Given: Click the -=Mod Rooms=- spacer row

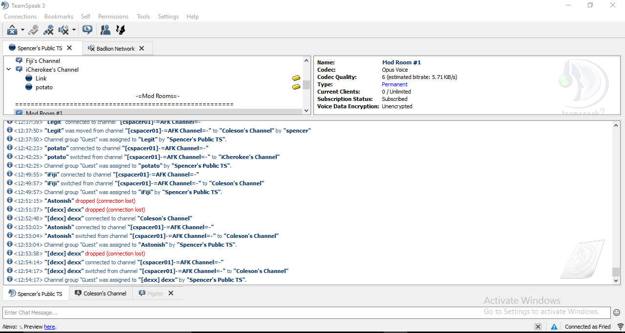Looking at the screenshot, I should (158, 96).
